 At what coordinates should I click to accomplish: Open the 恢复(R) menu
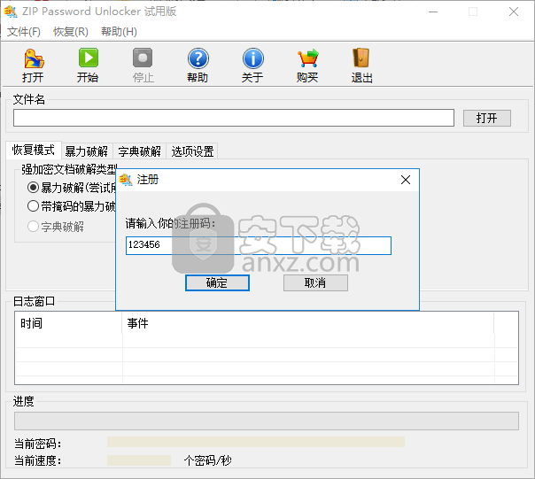point(71,32)
